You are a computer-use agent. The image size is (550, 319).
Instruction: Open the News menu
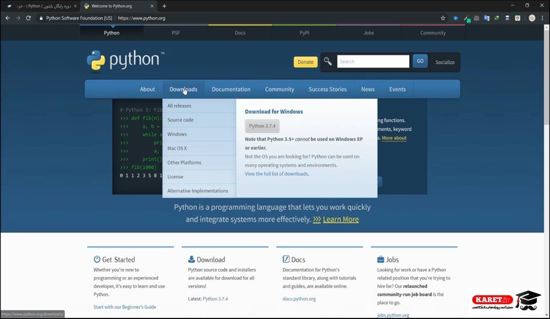click(x=368, y=89)
